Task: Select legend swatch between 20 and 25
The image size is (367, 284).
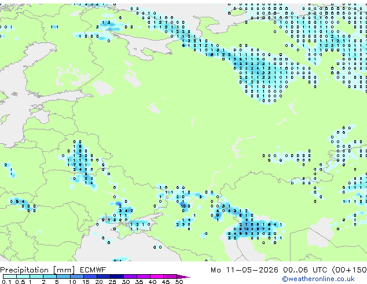Action: 104,276
